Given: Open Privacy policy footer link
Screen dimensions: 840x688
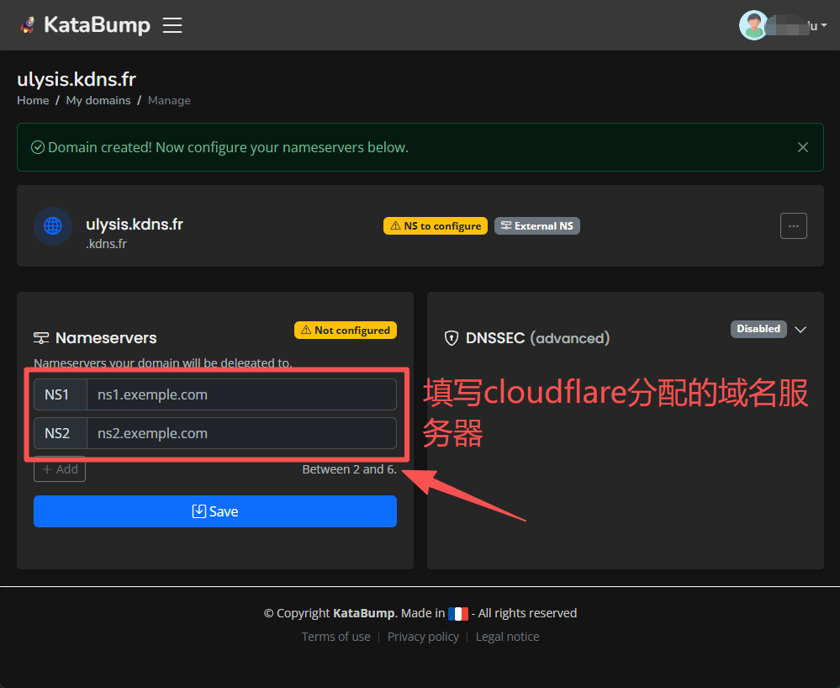Looking at the screenshot, I should tap(423, 637).
